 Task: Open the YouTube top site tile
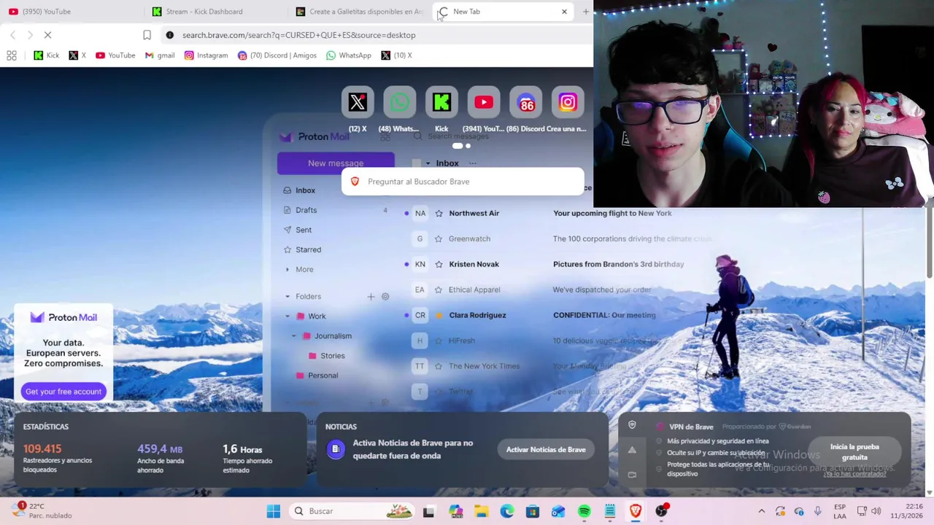coord(484,103)
